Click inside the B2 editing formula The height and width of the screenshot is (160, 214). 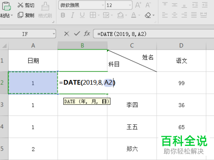[x=87, y=83]
